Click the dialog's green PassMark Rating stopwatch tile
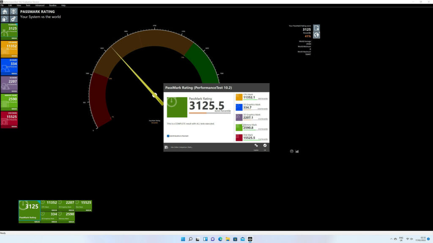This screenshot has width=433, height=243. click(177, 107)
